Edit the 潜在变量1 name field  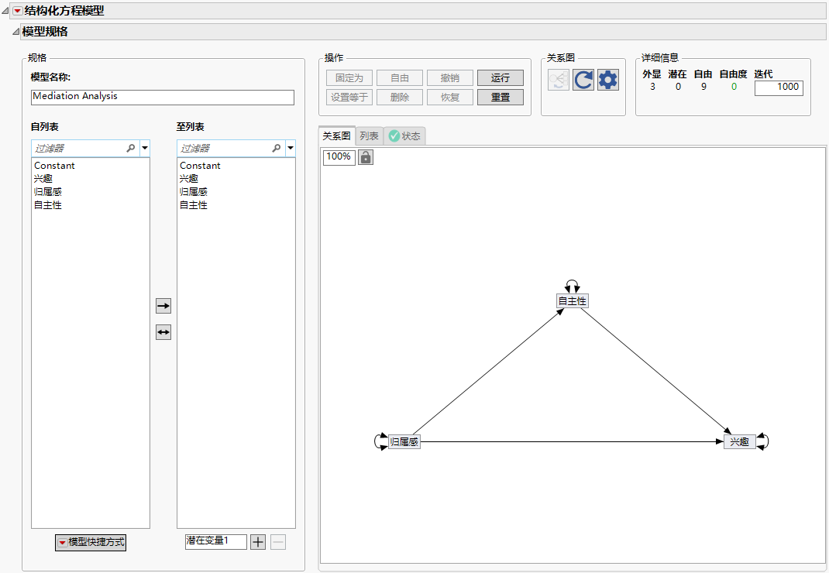click(x=215, y=541)
